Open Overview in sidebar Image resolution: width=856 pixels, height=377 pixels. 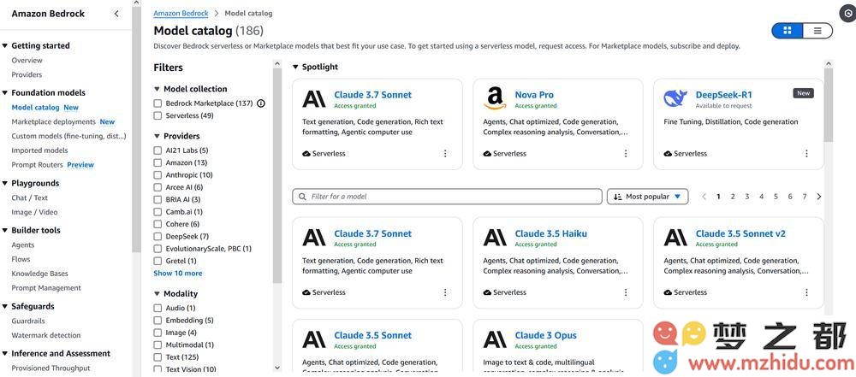click(27, 61)
